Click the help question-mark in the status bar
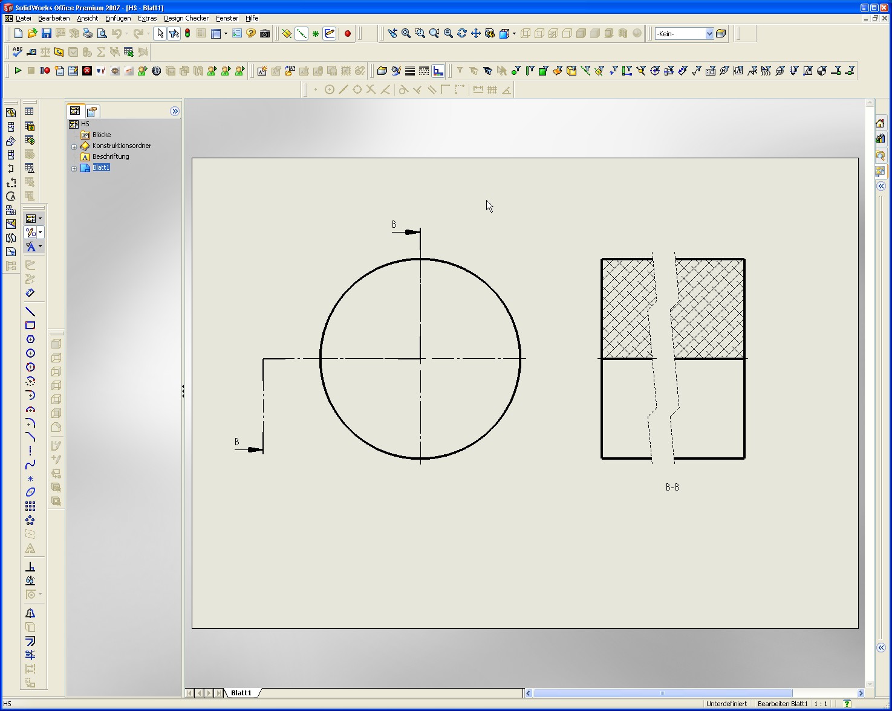Image resolution: width=892 pixels, height=711 pixels. (x=846, y=704)
